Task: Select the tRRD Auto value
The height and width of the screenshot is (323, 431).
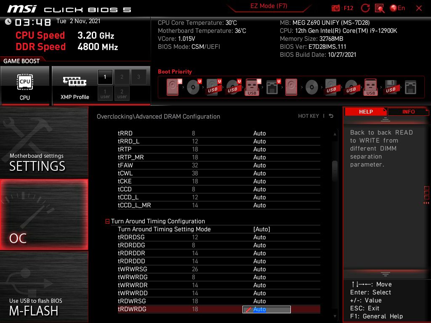Action: [x=259, y=133]
